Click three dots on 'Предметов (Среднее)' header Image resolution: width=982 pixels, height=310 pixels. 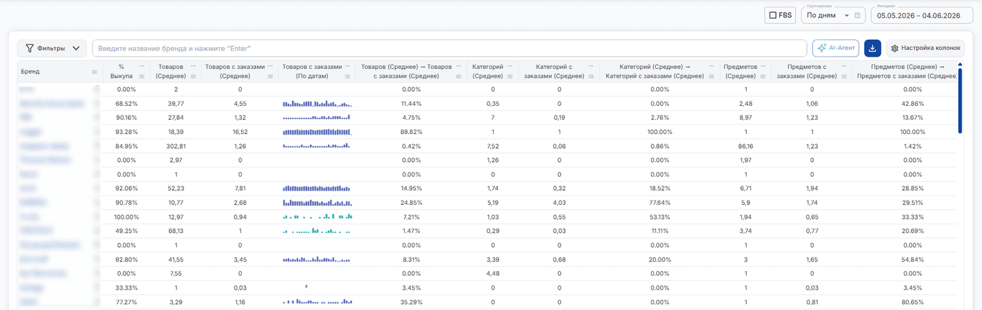[764, 66]
